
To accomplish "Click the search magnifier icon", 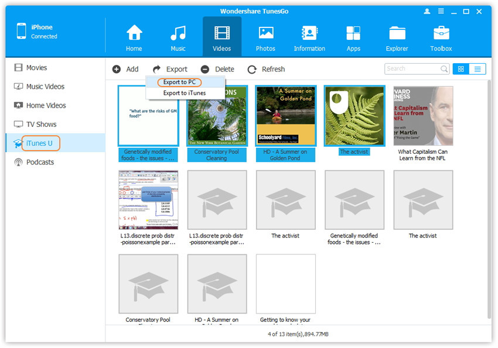I will point(444,69).
